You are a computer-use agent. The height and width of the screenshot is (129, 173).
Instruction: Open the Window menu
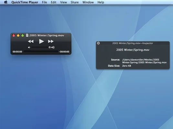click(88, 2)
